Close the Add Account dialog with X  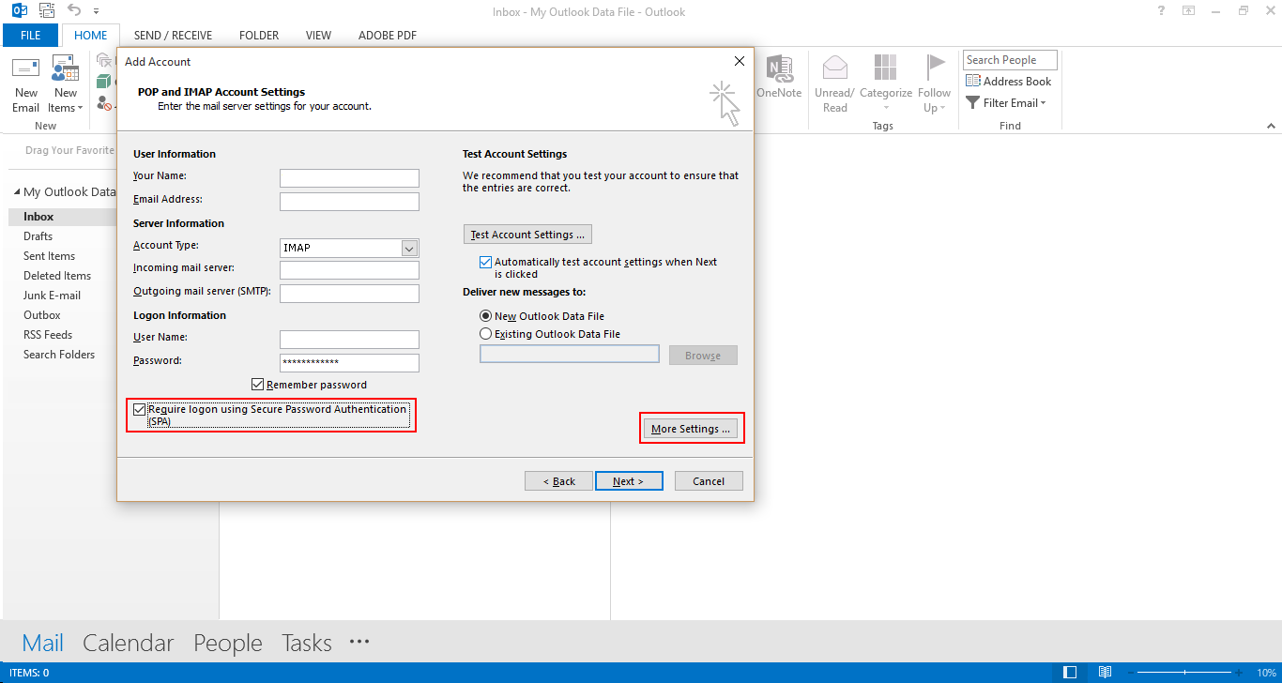[740, 61]
